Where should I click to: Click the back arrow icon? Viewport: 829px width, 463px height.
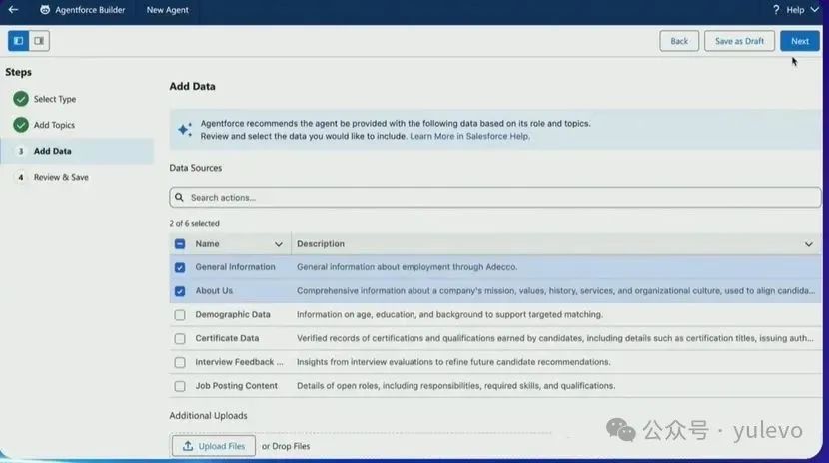13,10
